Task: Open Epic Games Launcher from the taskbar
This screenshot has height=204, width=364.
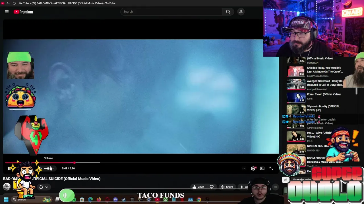Action: point(132,200)
